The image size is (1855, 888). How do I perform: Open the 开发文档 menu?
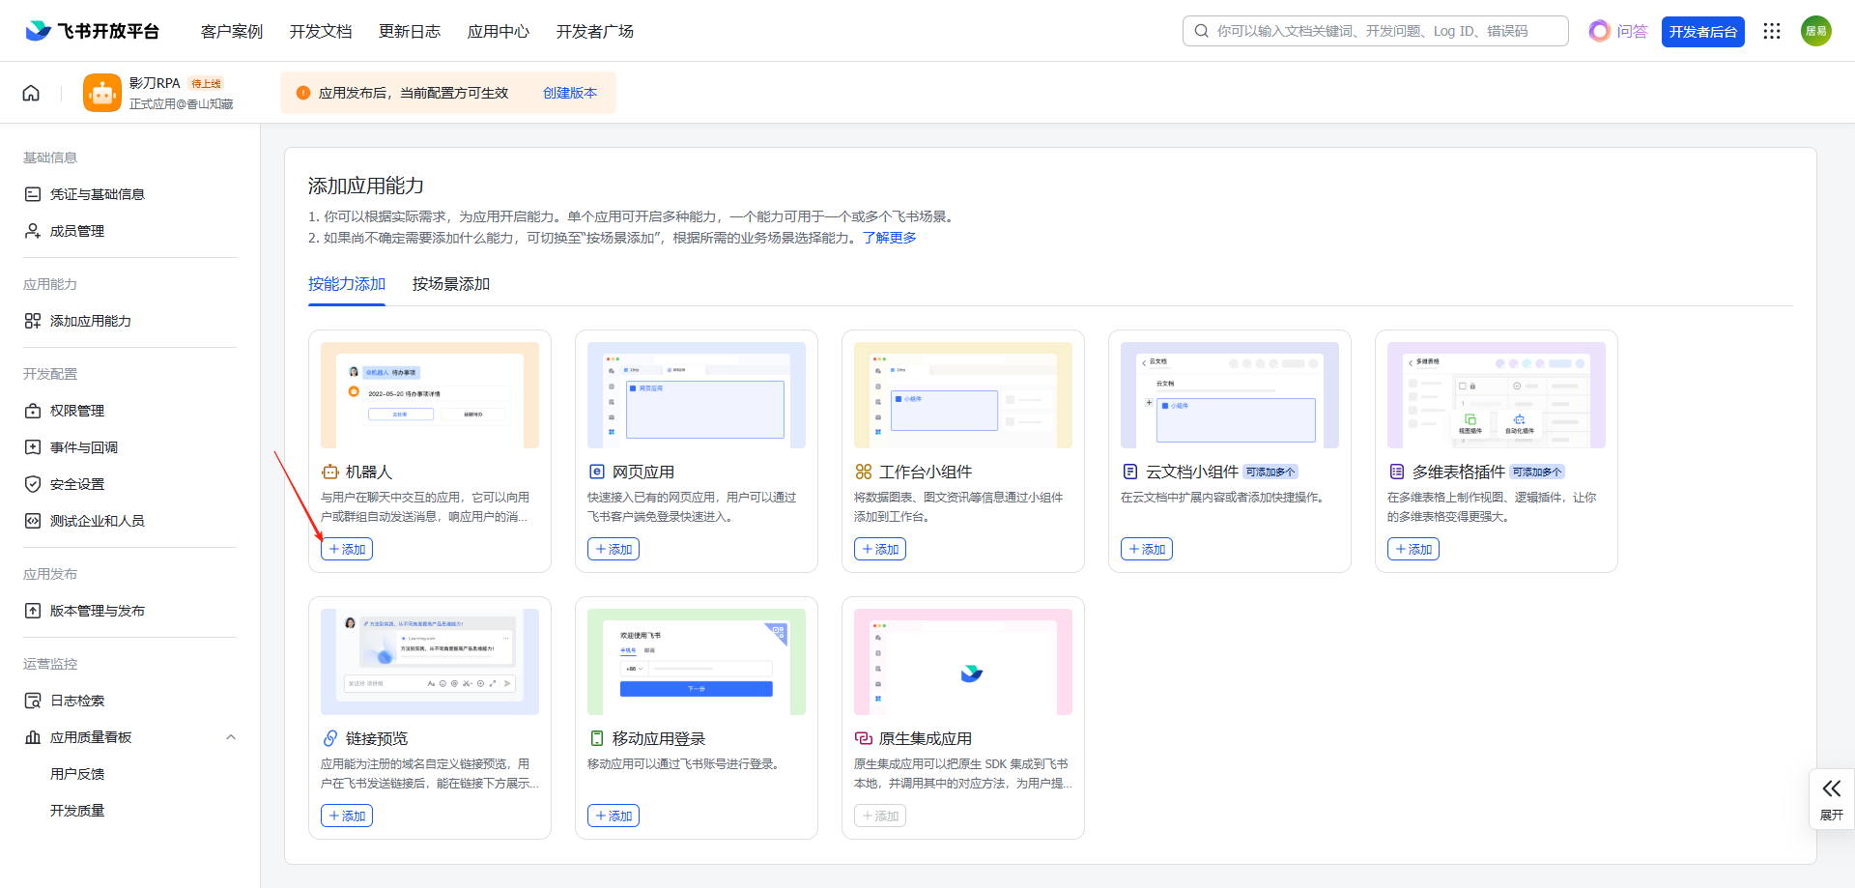coord(321,31)
